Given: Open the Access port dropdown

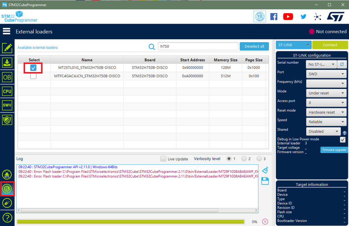Looking at the screenshot, I should (x=326, y=103).
